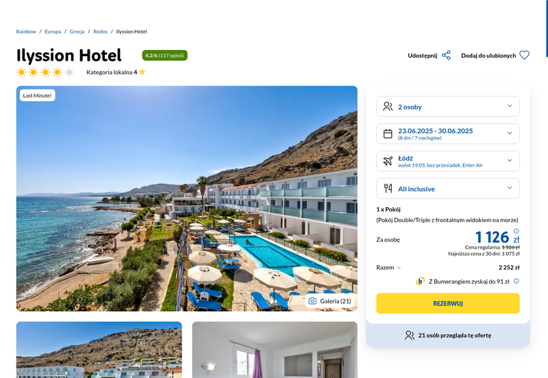The image size is (548, 378).
Task: Click the info icon beside the 1 126 zł price
Action: tap(516, 231)
